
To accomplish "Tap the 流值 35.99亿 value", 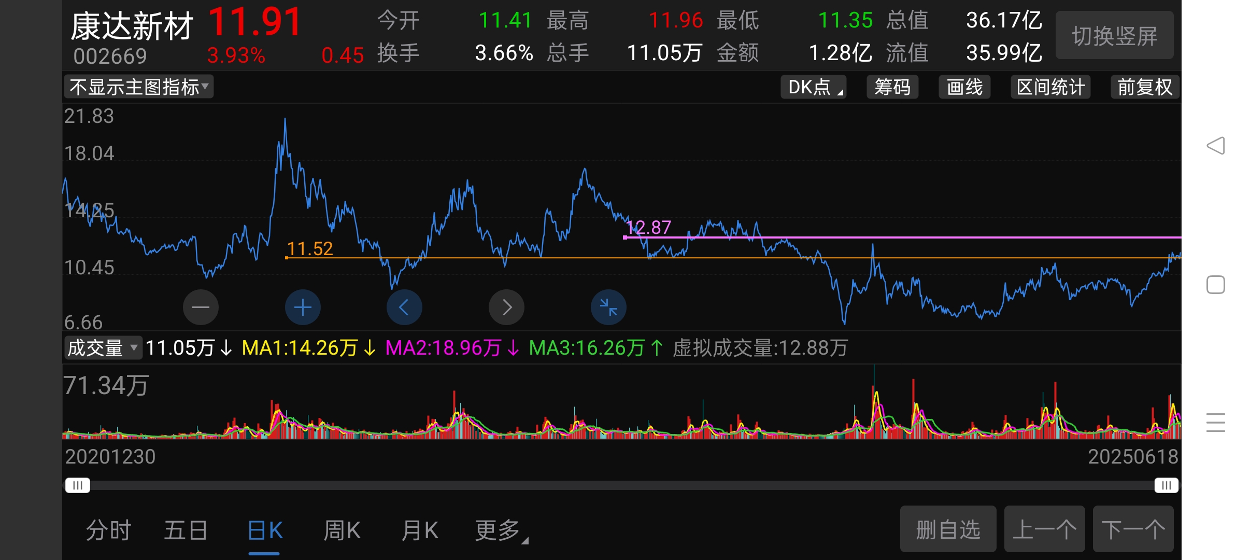I will pyautogui.click(x=1004, y=53).
